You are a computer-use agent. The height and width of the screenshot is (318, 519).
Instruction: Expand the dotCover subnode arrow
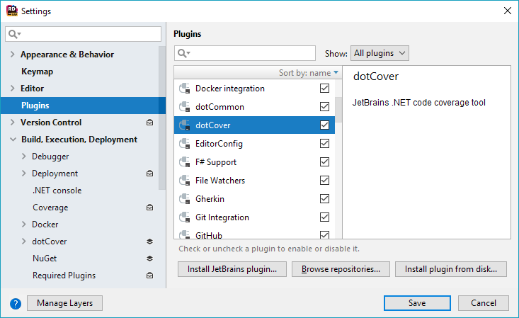coord(23,241)
